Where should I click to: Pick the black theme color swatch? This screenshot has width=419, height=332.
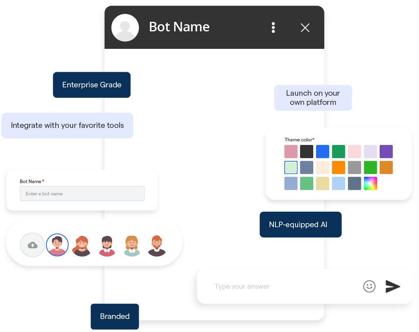(x=306, y=152)
